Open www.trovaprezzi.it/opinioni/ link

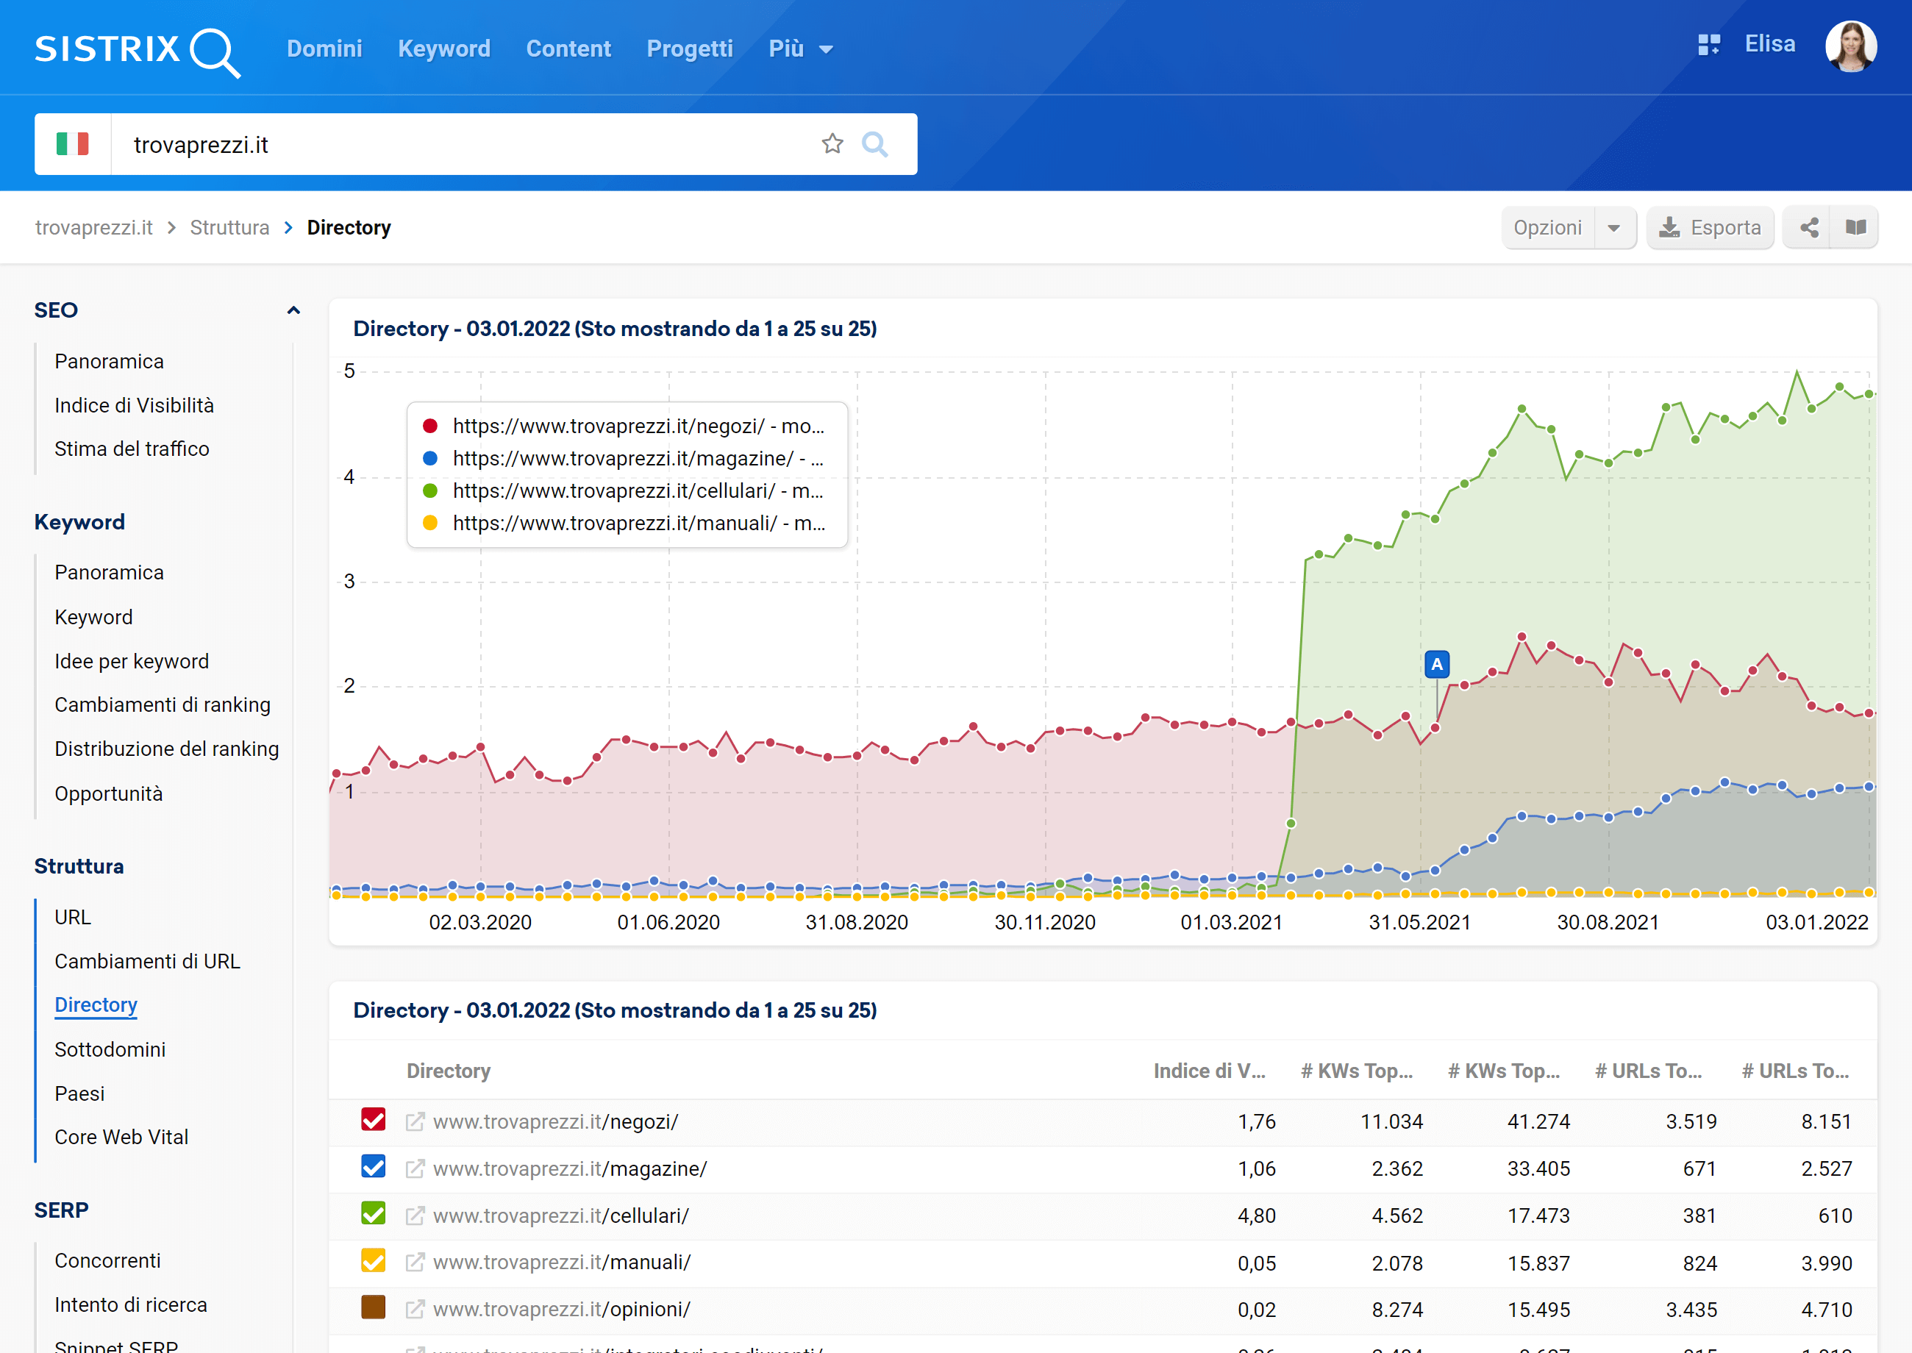tap(562, 1309)
